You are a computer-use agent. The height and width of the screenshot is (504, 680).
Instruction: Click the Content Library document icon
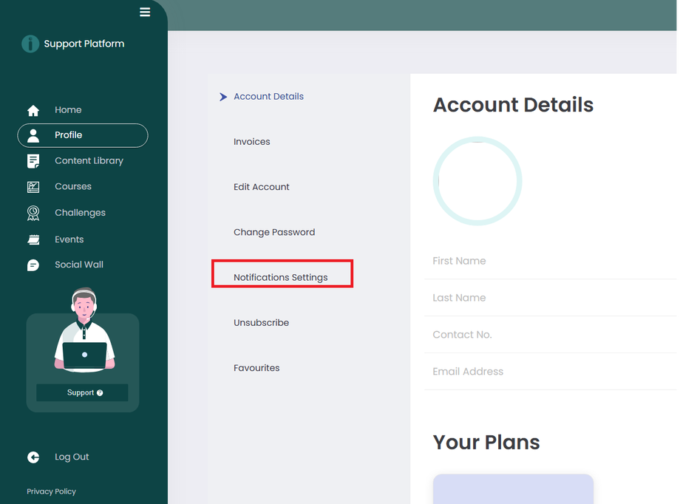tap(33, 161)
